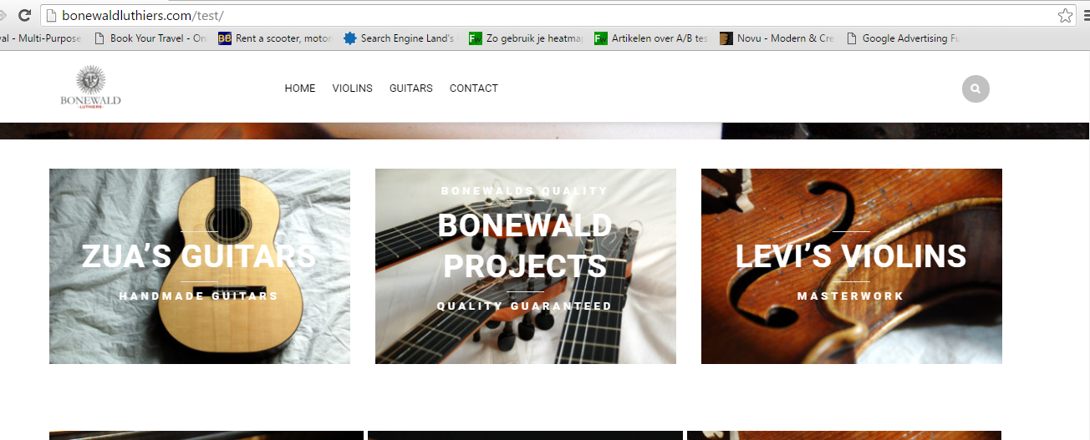Open the Book Your Travel bookmark
This screenshot has height=440, width=1090.
pyautogui.click(x=150, y=38)
